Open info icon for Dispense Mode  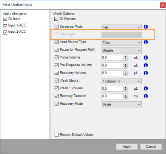146,27
